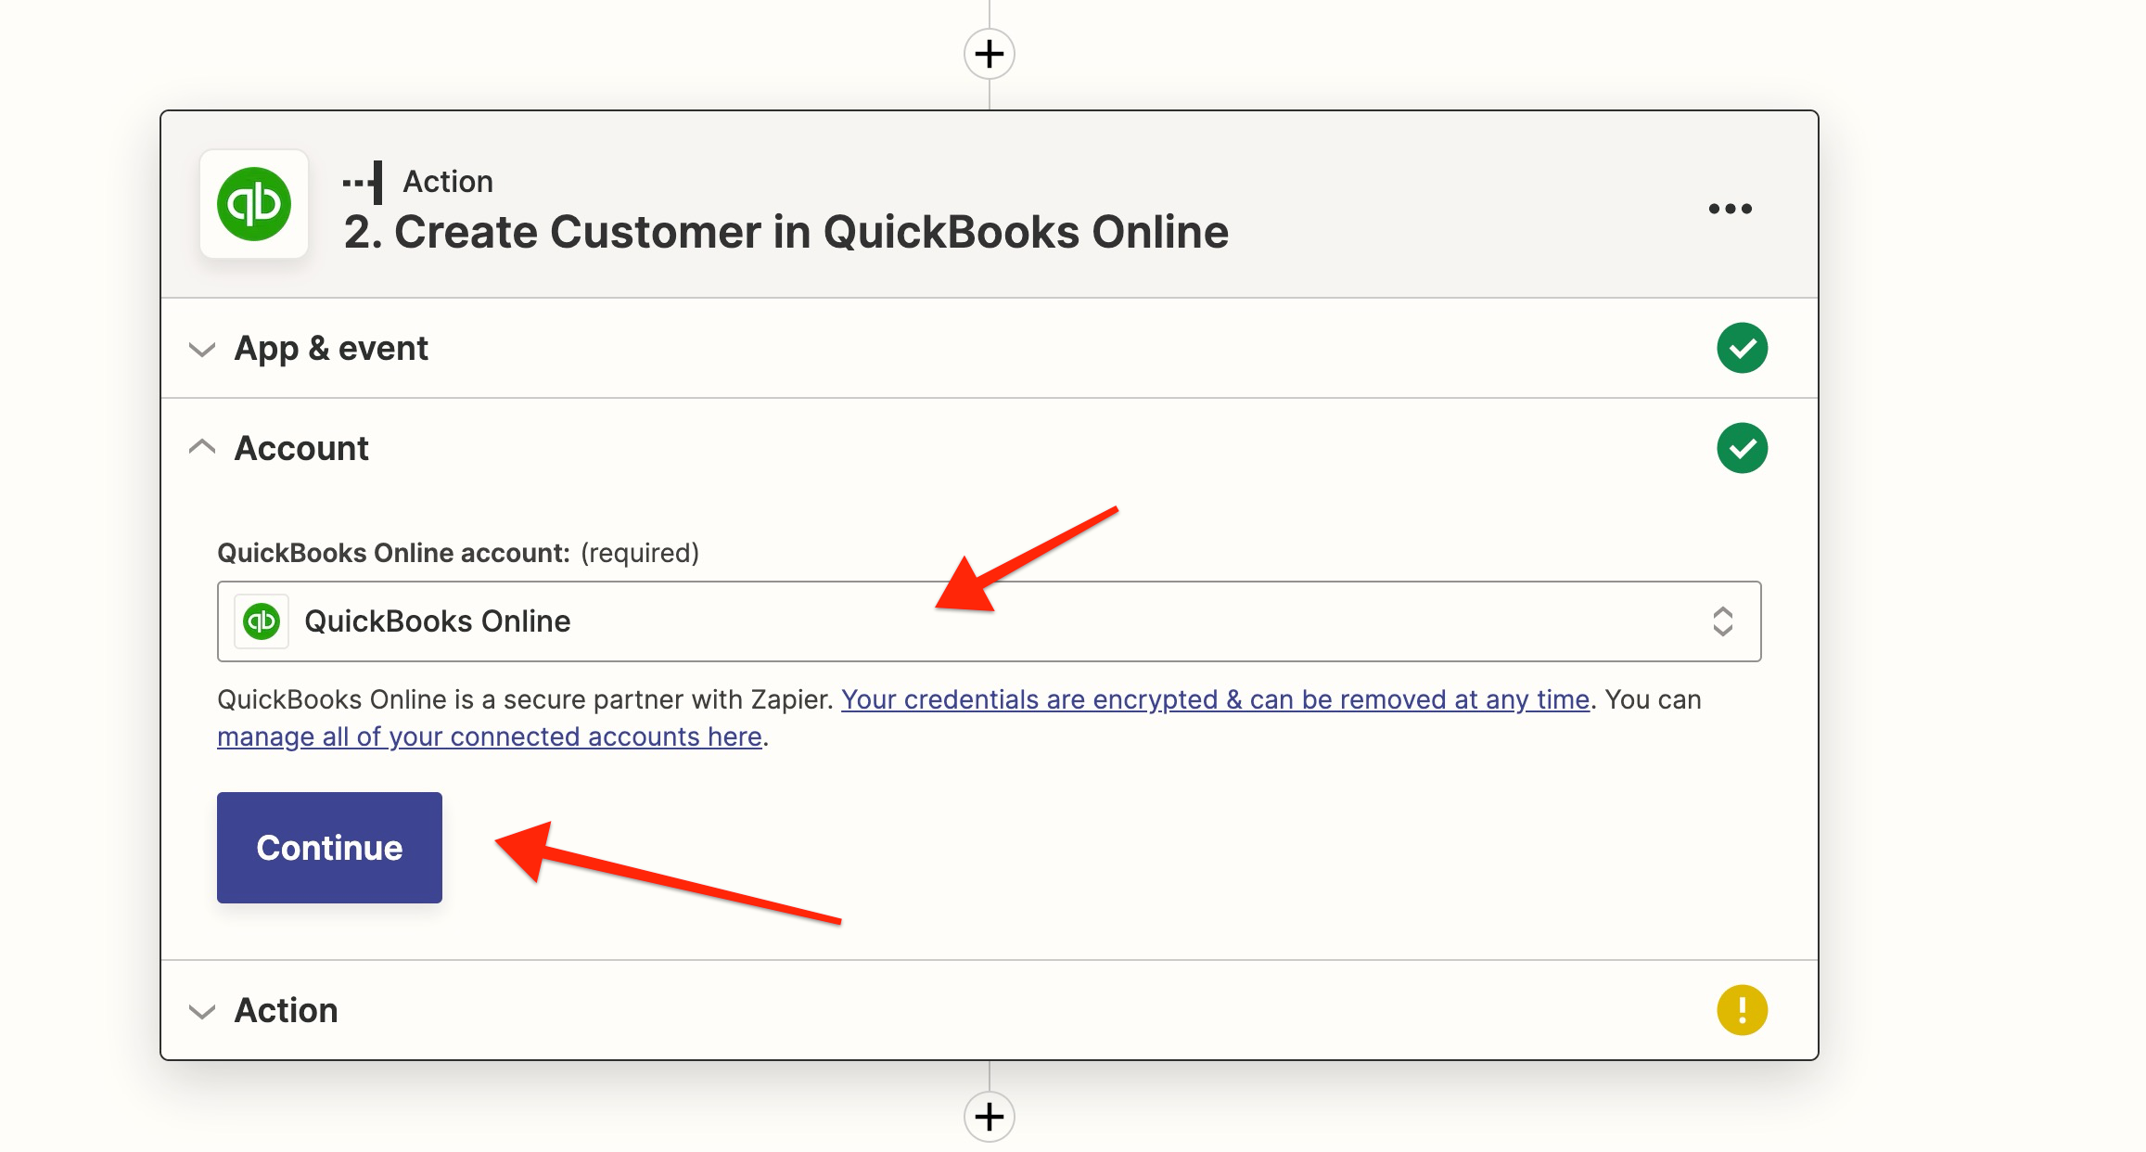Click the Action section title at bottom
The image size is (2146, 1152).
tap(286, 1010)
